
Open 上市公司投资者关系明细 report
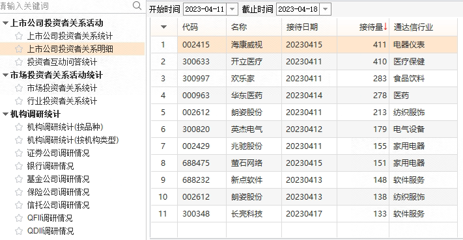(x=70, y=49)
